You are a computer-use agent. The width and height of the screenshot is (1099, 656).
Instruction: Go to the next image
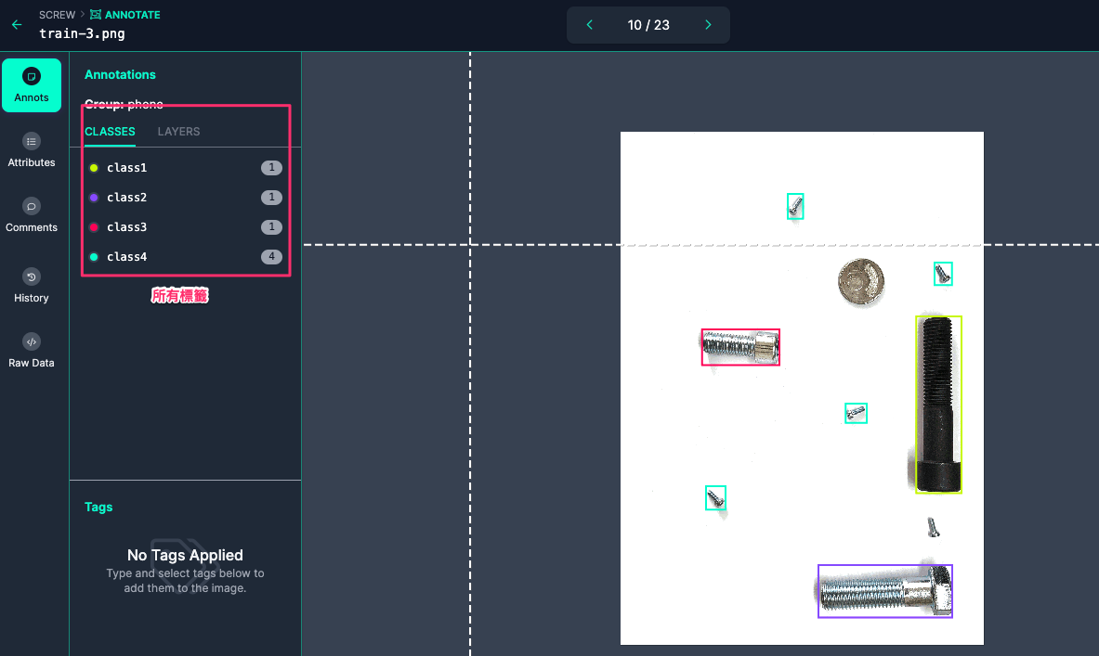click(708, 25)
